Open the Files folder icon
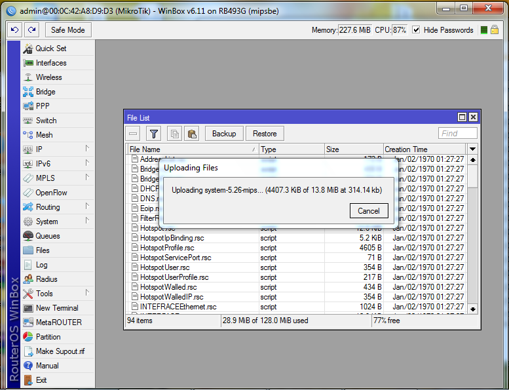The height and width of the screenshot is (390, 509). click(28, 250)
